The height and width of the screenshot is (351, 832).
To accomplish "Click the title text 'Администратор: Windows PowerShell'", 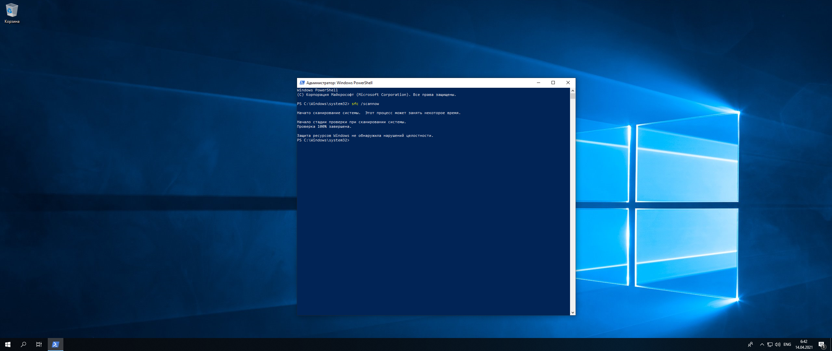I will pos(339,83).
